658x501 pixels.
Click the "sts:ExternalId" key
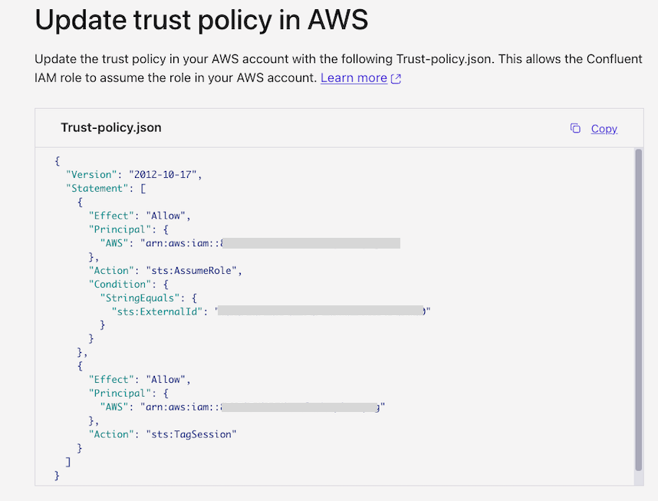pyautogui.click(x=154, y=311)
